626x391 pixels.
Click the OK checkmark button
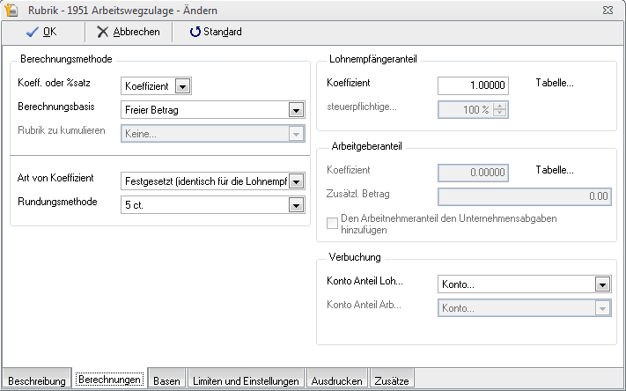[41, 32]
